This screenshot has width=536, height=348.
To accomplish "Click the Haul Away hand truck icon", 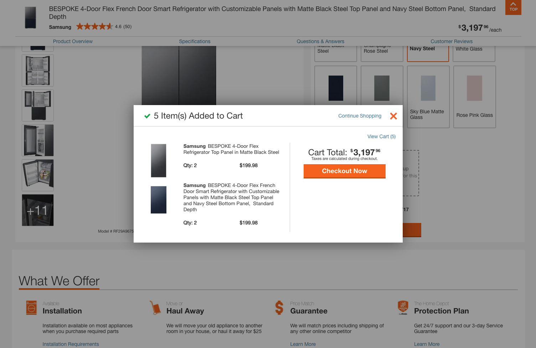I will point(155,308).
